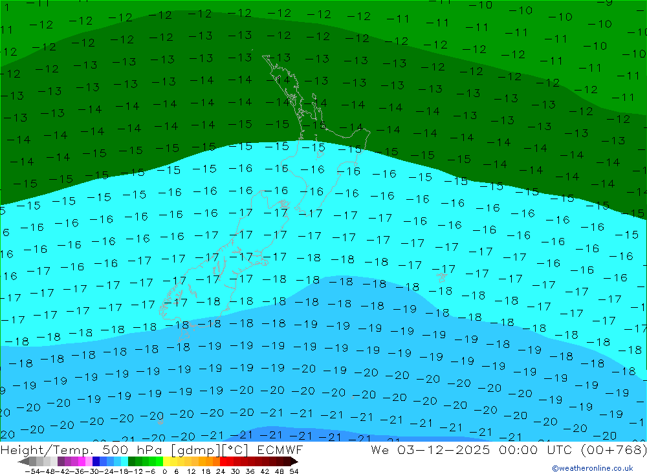Click the '30' legend scale value
647x474 pixels.
click(236, 471)
